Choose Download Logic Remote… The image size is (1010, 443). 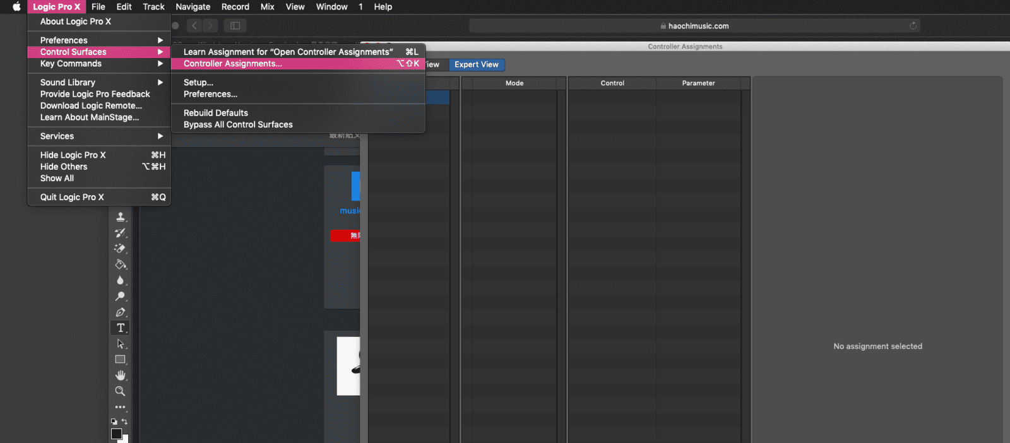99,106
